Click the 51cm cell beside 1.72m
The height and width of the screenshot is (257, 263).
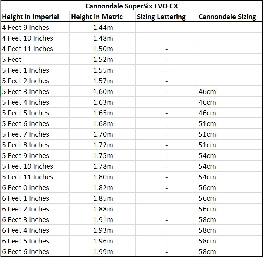click(x=229, y=145)
